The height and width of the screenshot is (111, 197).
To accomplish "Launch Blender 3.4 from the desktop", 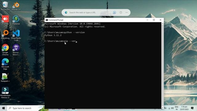I will [16, 6].
